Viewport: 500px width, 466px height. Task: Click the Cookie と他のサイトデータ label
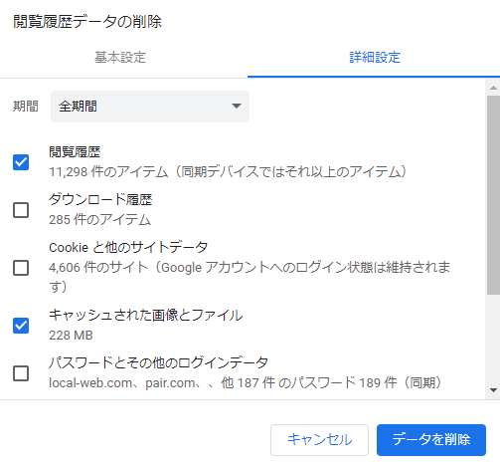(x=128, y=248)
